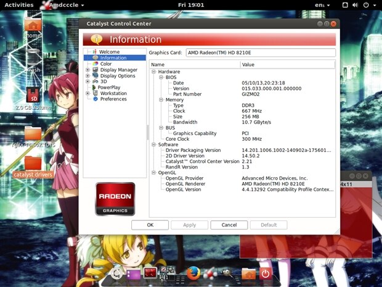This screenshot has width=382, height=287.
Task: Expand the Workstation tree node
Action: pos(87,93)
